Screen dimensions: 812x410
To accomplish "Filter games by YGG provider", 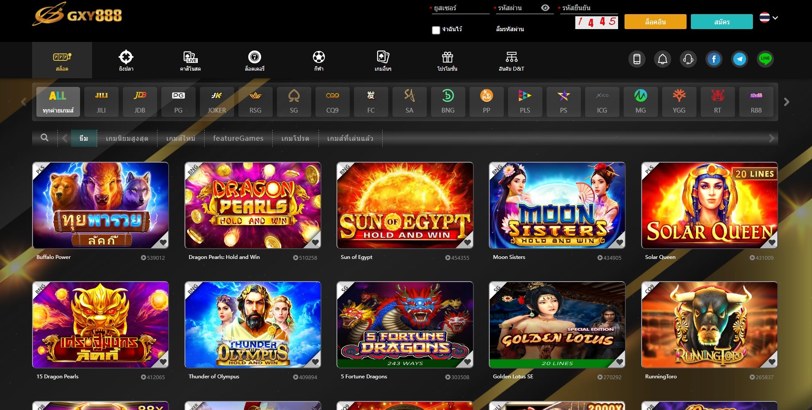I will pos(679,102).
